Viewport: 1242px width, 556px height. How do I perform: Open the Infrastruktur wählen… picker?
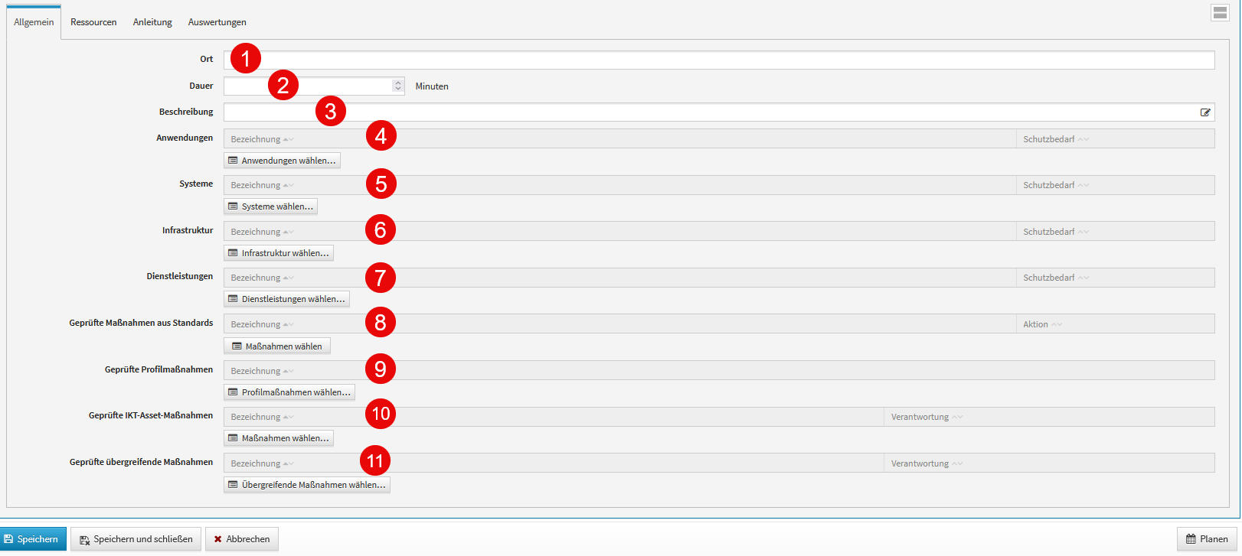tap(279, 253)
